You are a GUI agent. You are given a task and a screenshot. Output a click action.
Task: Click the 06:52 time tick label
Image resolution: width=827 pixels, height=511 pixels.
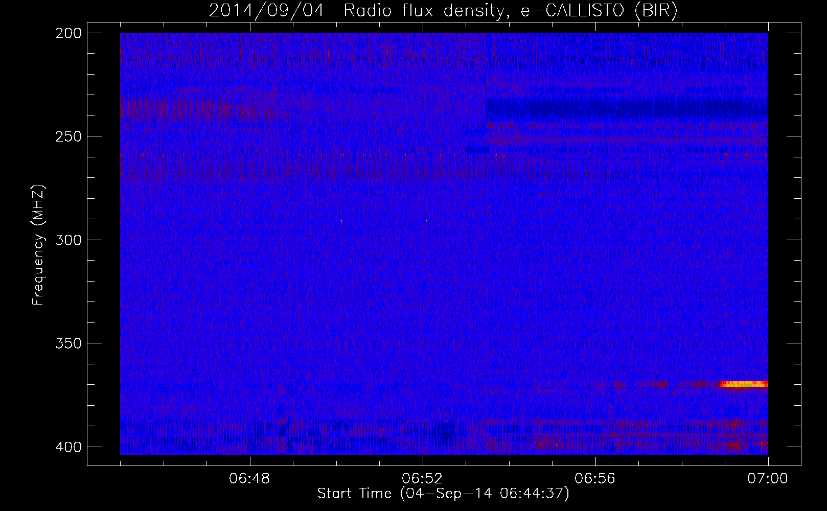coord(422,479)
